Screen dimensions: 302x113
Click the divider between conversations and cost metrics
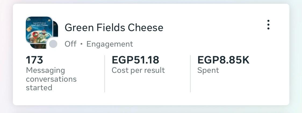coord(105,74)
